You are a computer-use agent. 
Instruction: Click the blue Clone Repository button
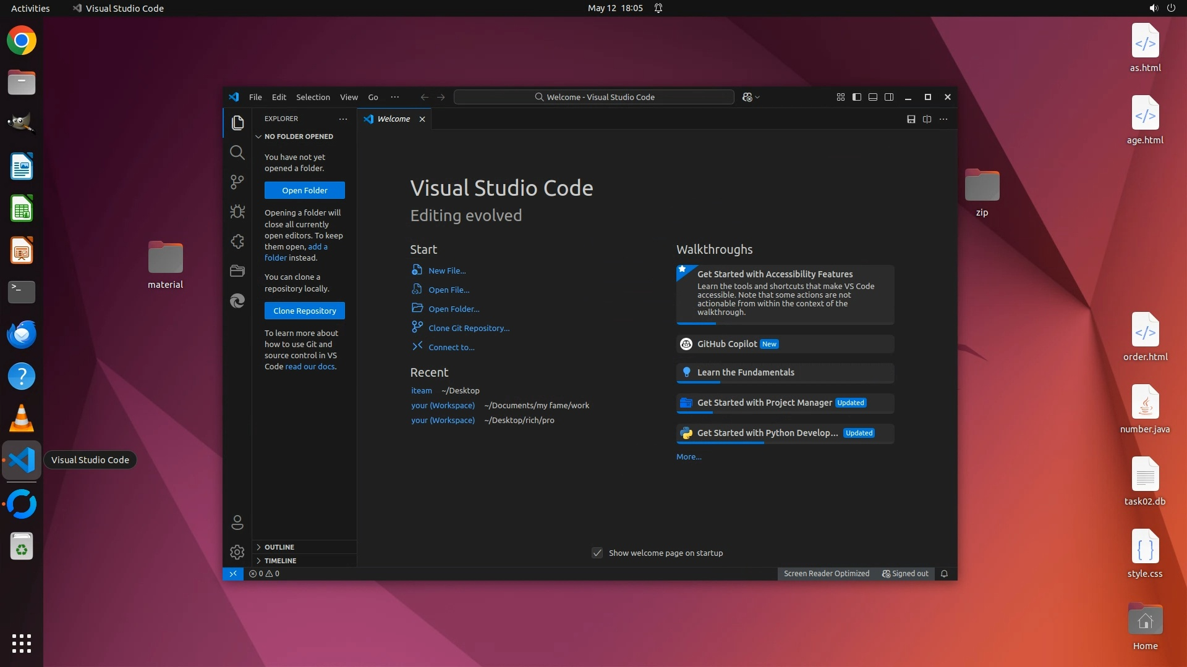304,311
